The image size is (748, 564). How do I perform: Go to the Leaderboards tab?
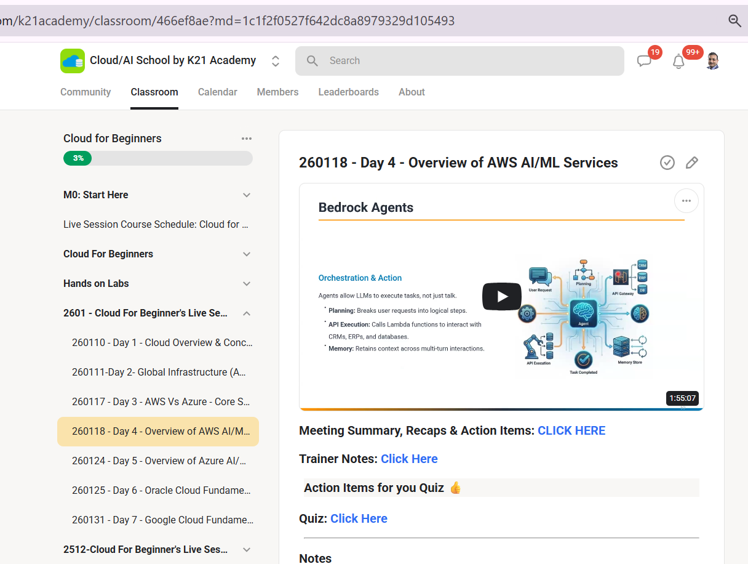pyautogui.click(x=348, y=92)
